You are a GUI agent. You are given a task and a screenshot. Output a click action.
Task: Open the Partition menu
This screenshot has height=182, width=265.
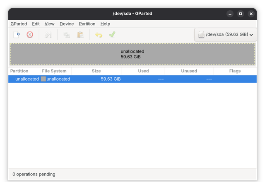pyautogui.click(x=87, y=24)
